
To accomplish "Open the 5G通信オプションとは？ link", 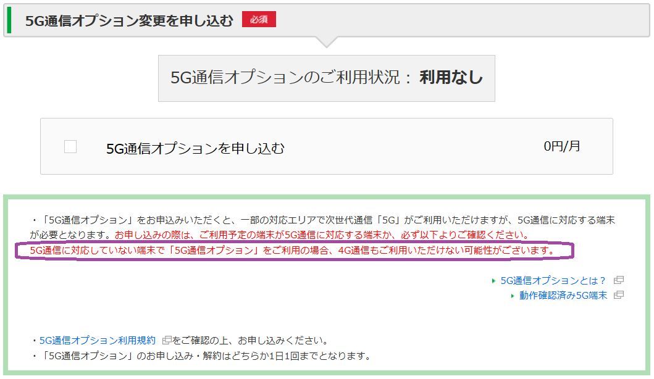I will coord(553,280).
